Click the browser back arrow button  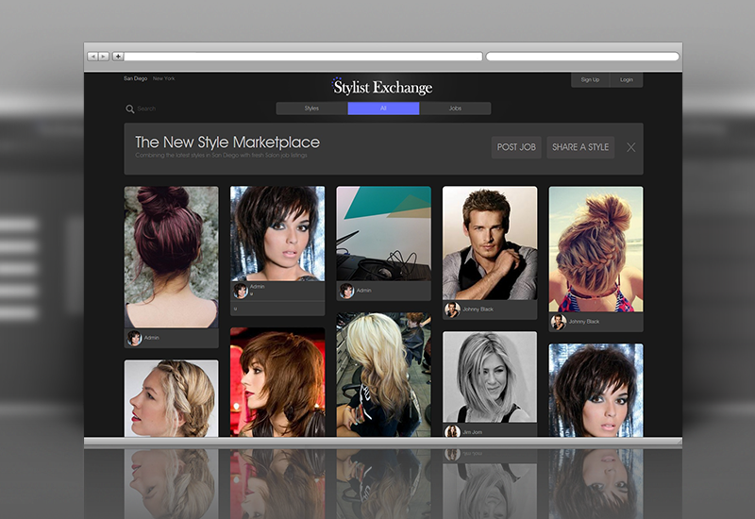tap(92, 57)
